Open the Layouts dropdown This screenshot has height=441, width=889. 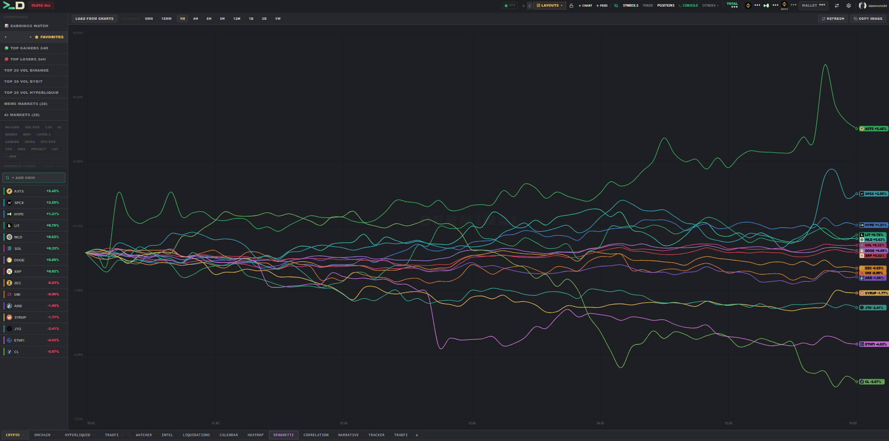[x=550, y=5]
